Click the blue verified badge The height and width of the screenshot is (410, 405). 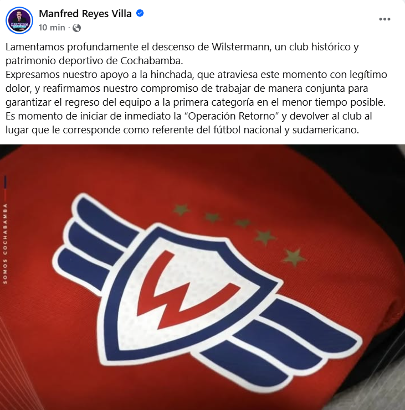tap(140, 13)
